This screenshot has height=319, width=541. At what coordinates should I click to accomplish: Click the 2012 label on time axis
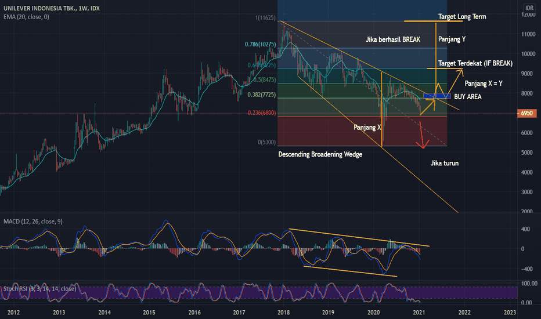tap(13, 313)
